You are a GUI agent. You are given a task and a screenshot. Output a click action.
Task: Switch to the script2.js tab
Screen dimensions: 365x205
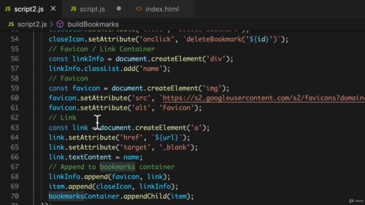[29, 9]
